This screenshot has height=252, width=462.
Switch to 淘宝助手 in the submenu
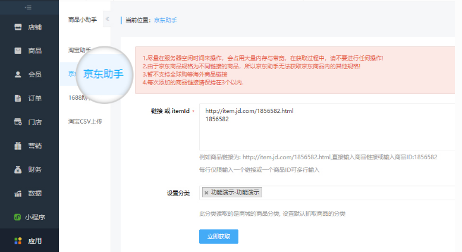(x=80, y=50)
